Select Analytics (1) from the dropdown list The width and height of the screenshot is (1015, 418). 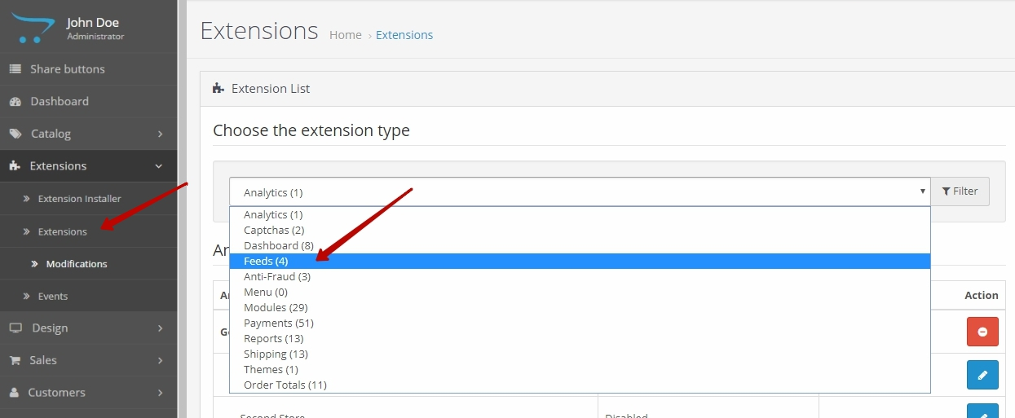point(580,215)
